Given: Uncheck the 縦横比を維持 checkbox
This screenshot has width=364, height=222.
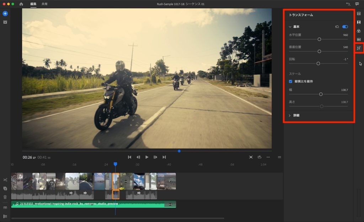Looking at the screenshot, I should (x=290, y=81).
